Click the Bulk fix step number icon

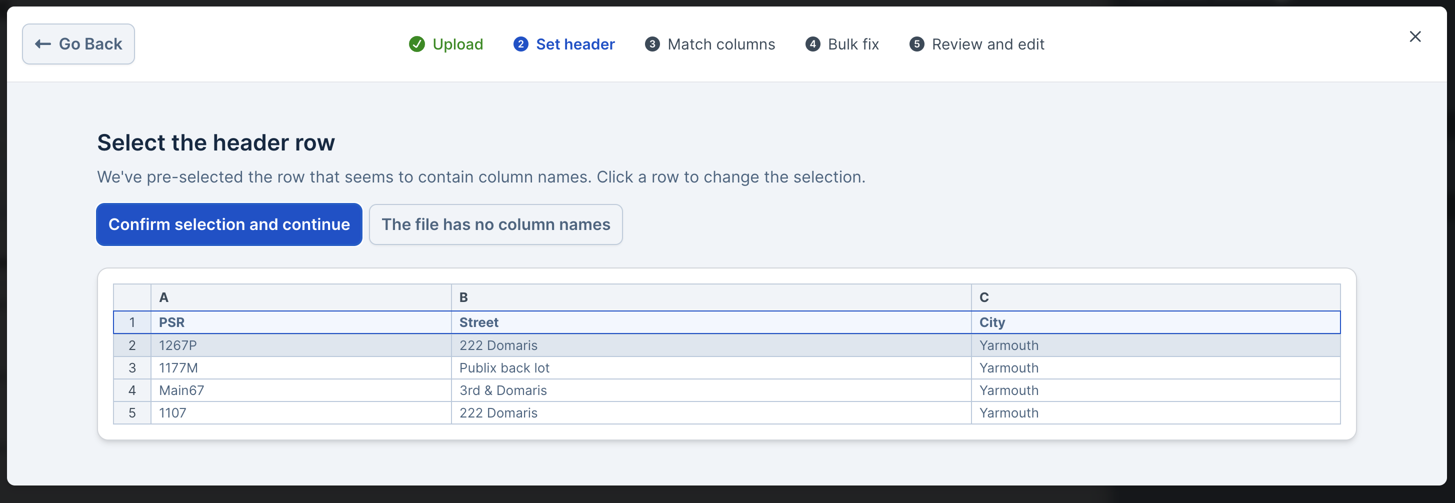[813, 44]
